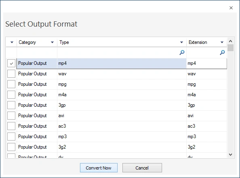
Task: Click the scrollbar down arrow
Action: 231,155
